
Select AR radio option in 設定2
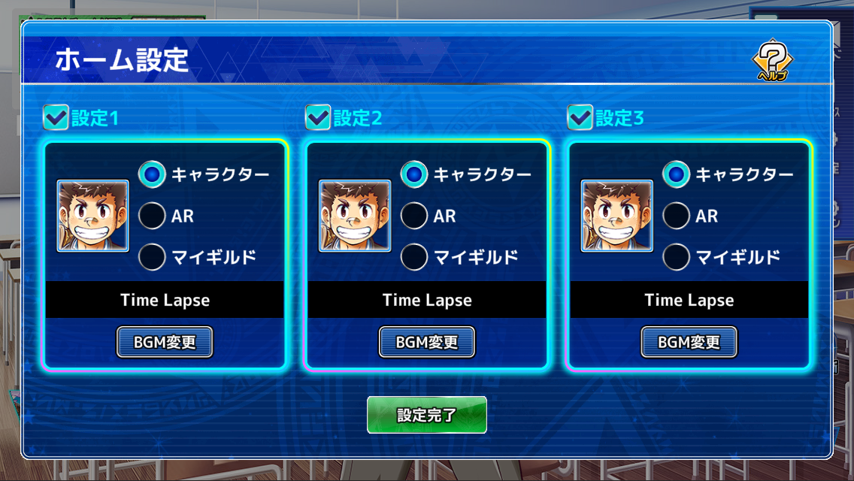(414, 216)
